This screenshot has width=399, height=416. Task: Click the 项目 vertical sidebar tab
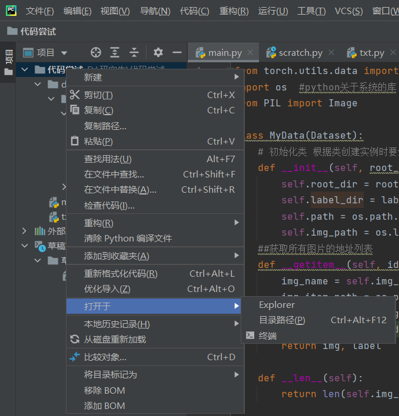[x=9, y=56]
